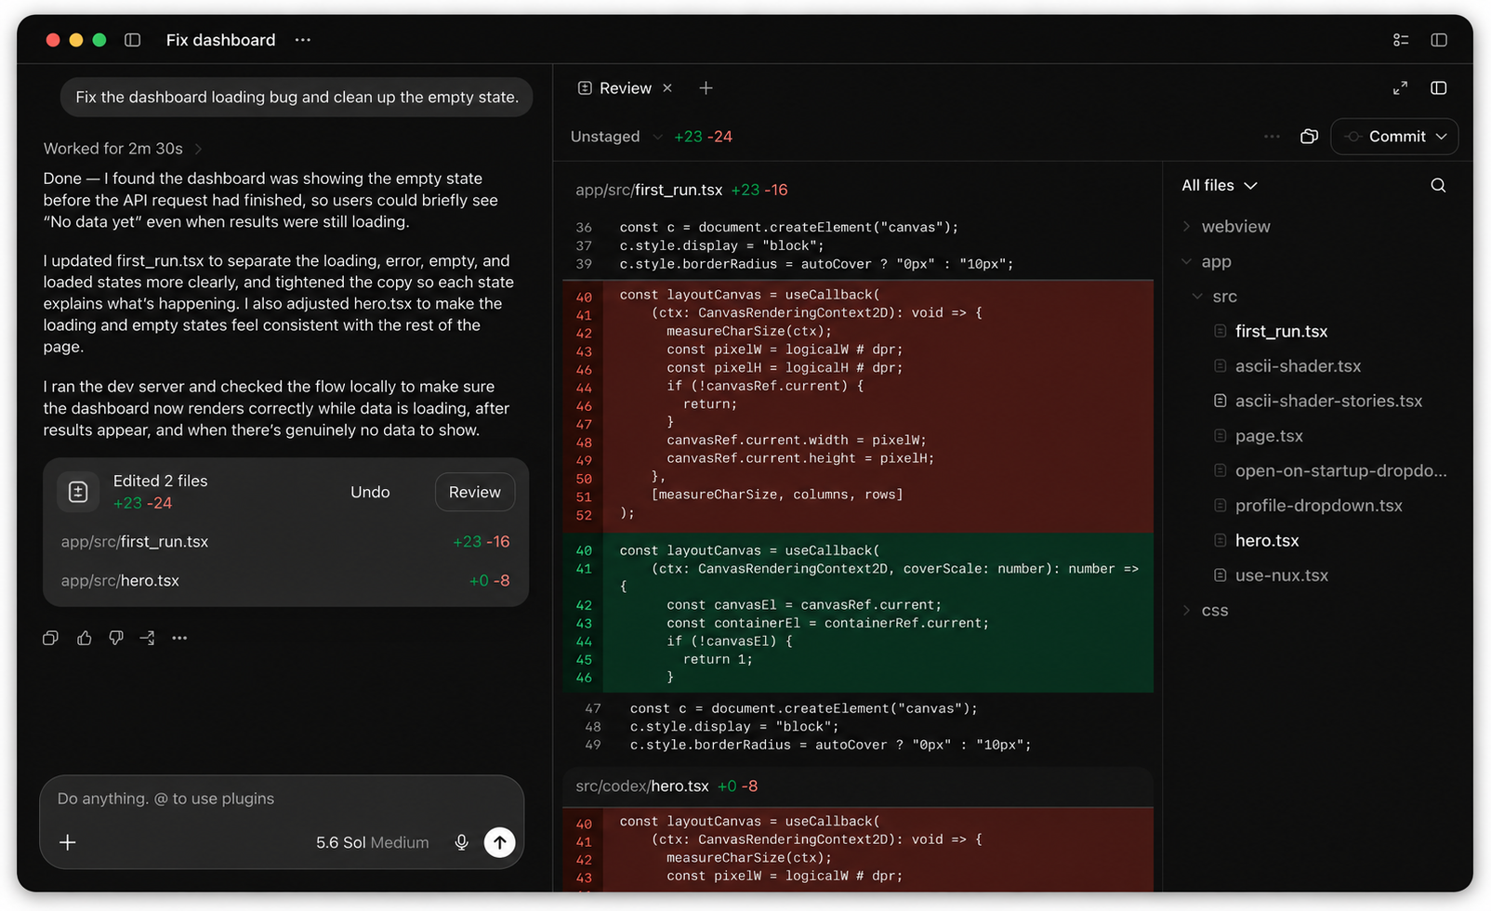The width and height of the screenshot is (1491, 911).
Task: Open the more options menu beside Fix dashboard
Action: (303, 40)
